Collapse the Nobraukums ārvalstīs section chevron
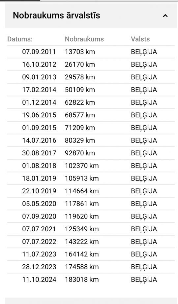Screen dimensions: 178x304 [165, 16]
